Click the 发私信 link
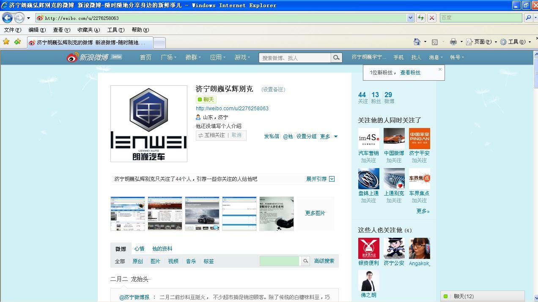Viewport: 538px width, 302px height. pos(272,136)
